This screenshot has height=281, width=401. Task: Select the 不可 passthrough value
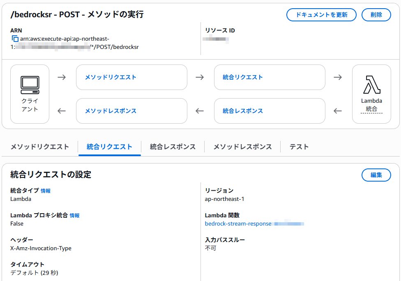210,248
